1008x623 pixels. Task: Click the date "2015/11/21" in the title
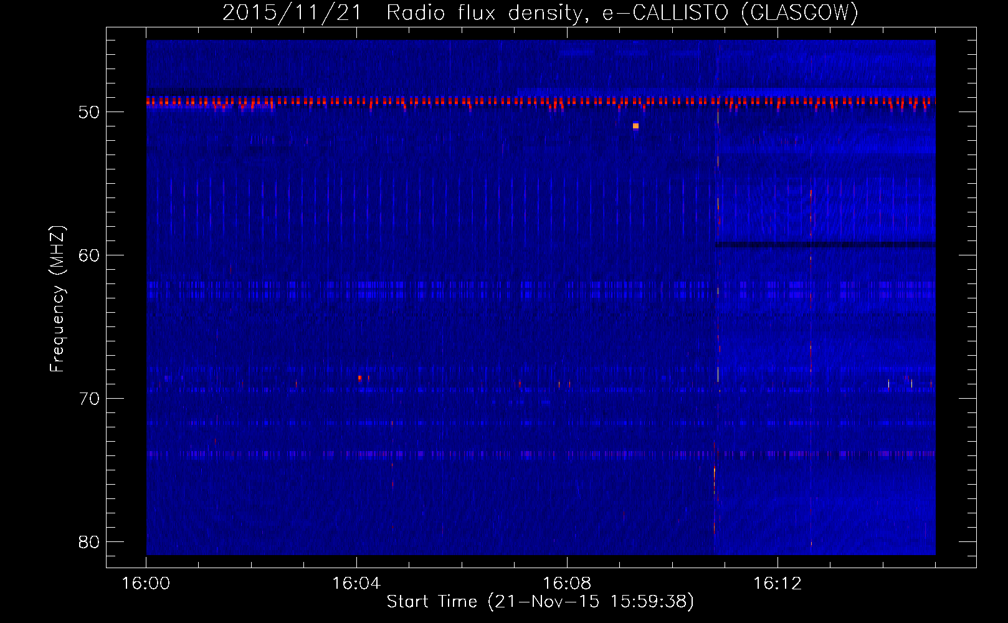292,12
